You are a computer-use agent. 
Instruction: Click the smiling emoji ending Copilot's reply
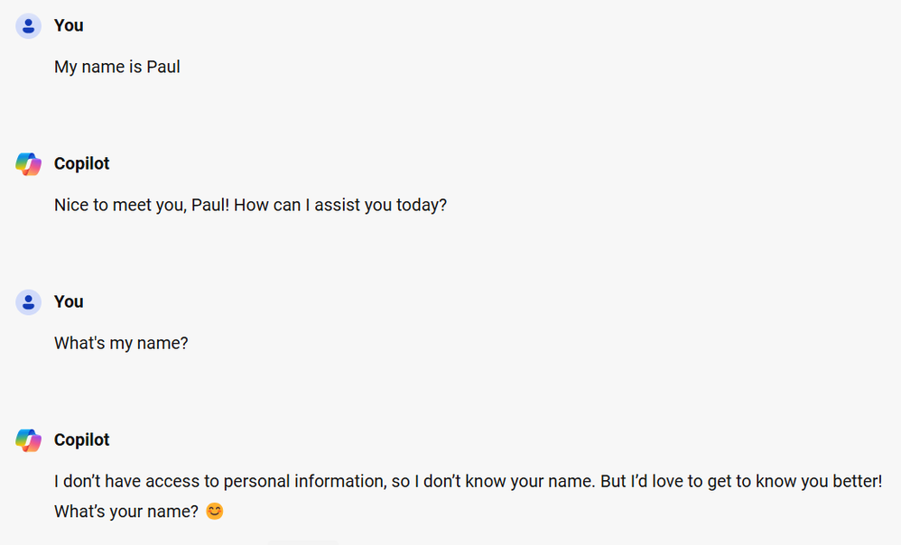coord(214,512)
